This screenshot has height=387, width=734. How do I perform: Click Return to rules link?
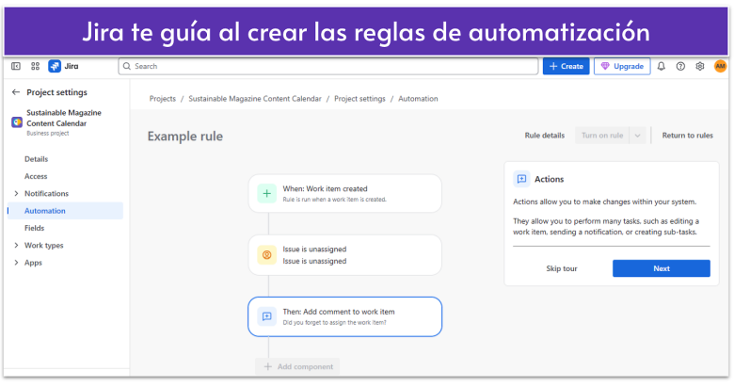tap(687, 136)
